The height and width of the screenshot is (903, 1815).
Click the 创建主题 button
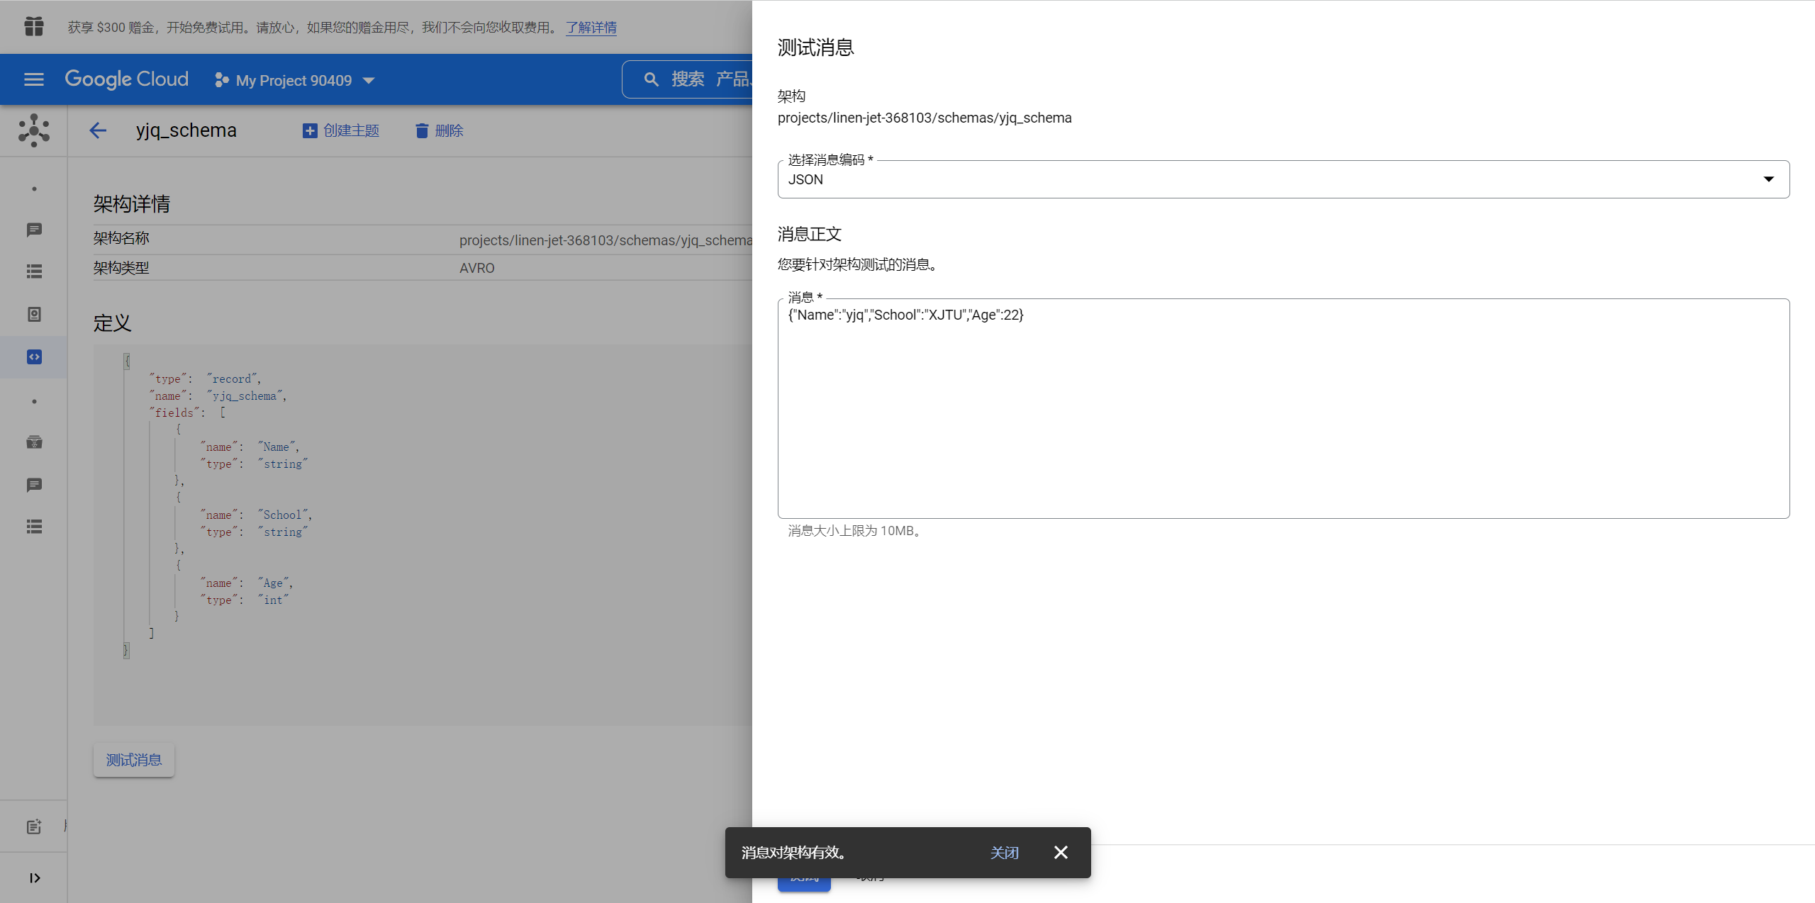(341, 130)
